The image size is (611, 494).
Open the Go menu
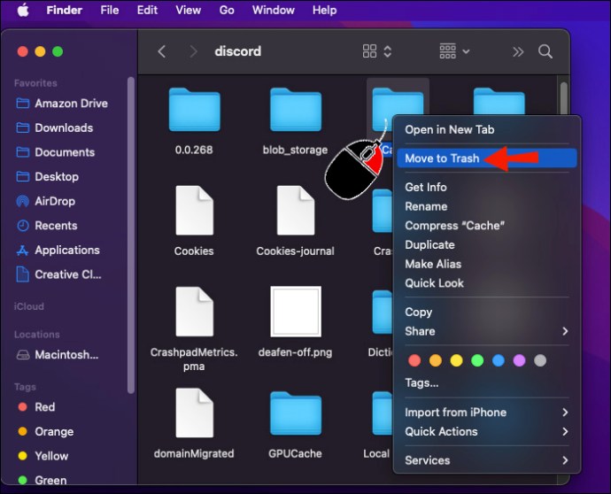pyautogui.click(x=227, y=10)
